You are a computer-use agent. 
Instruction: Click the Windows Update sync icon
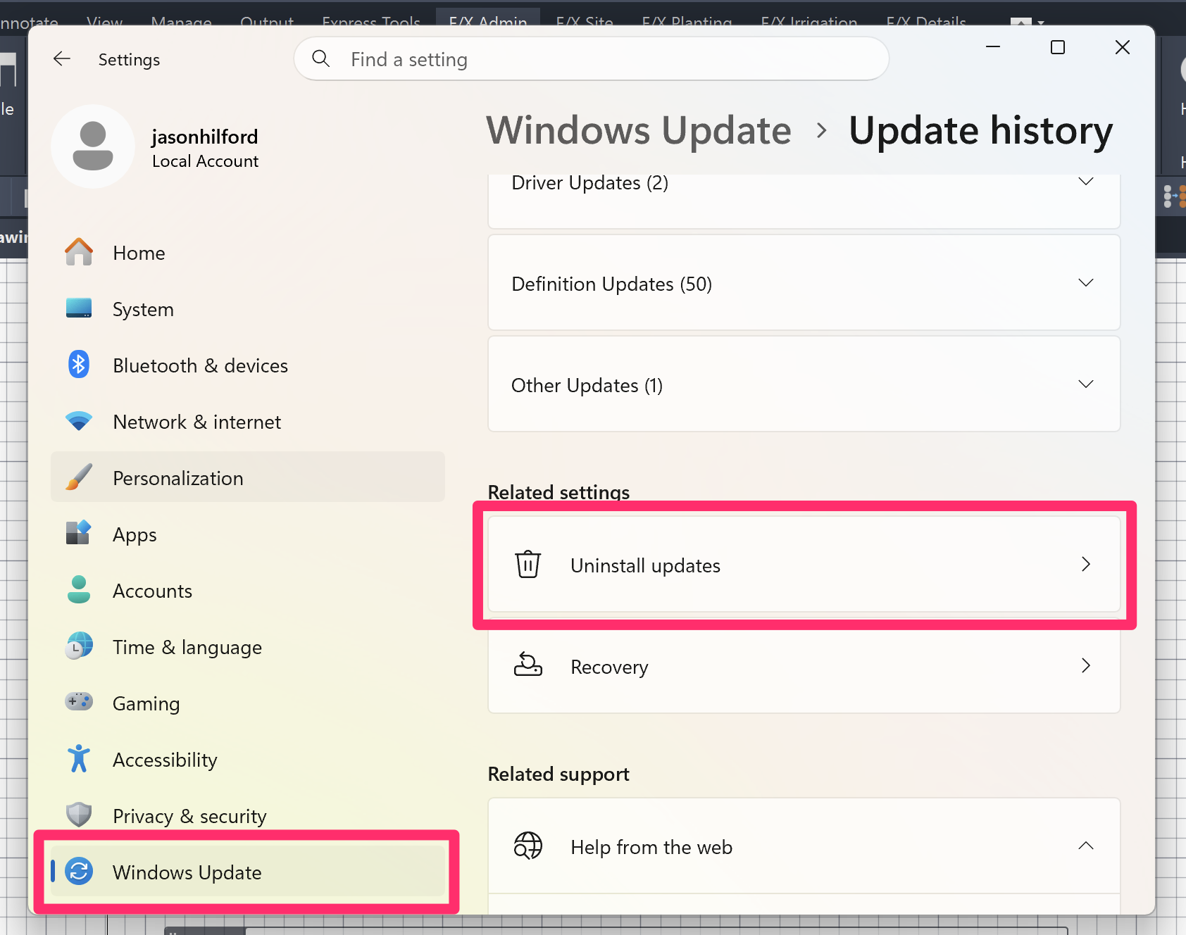[79, 872]
